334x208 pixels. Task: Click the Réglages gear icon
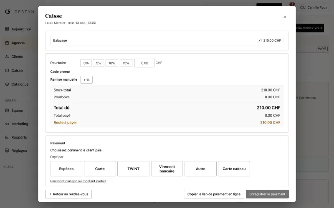(7, 151)
